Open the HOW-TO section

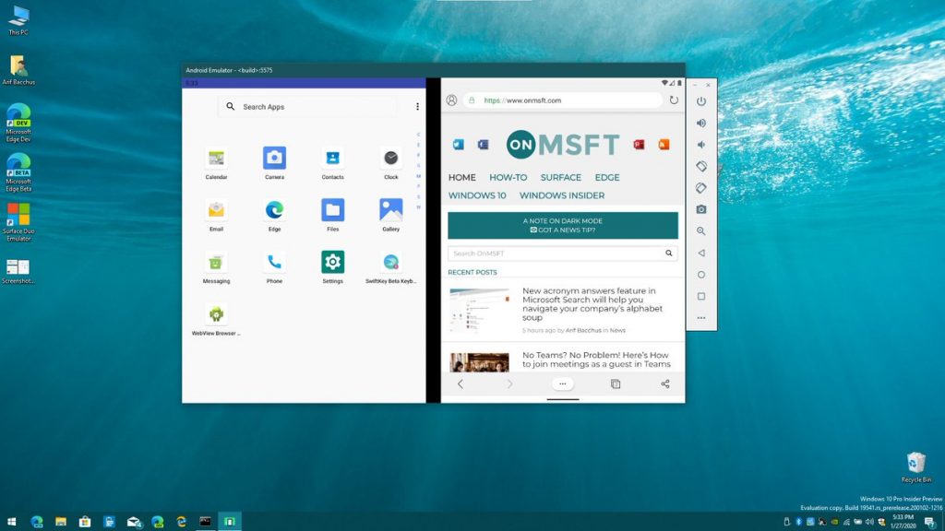(508, 178)
